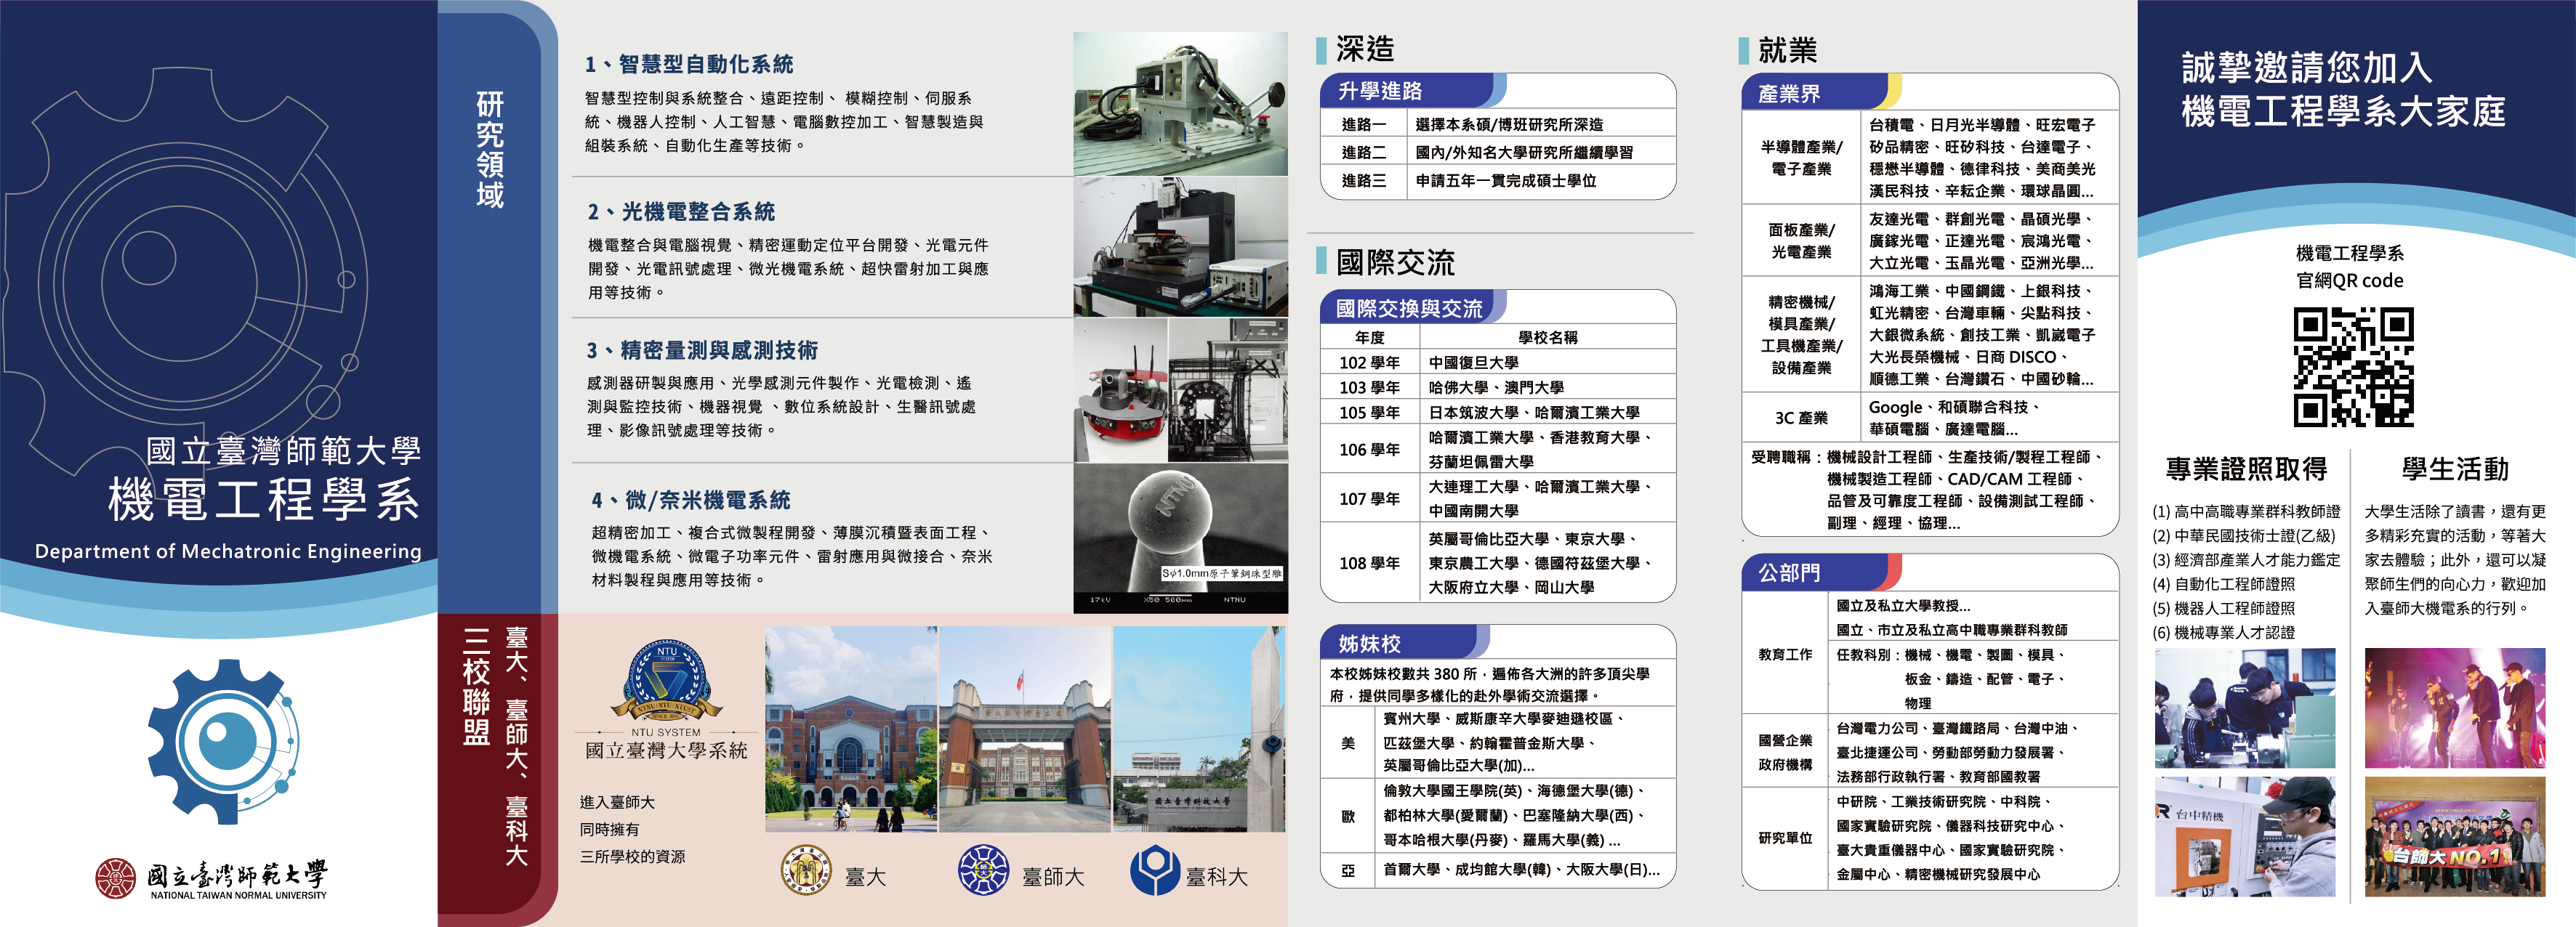Click the 哈佛大學、澳門大學 cell
The height and width of the screenshot is (927, 2576).
tap(1496, 387)
